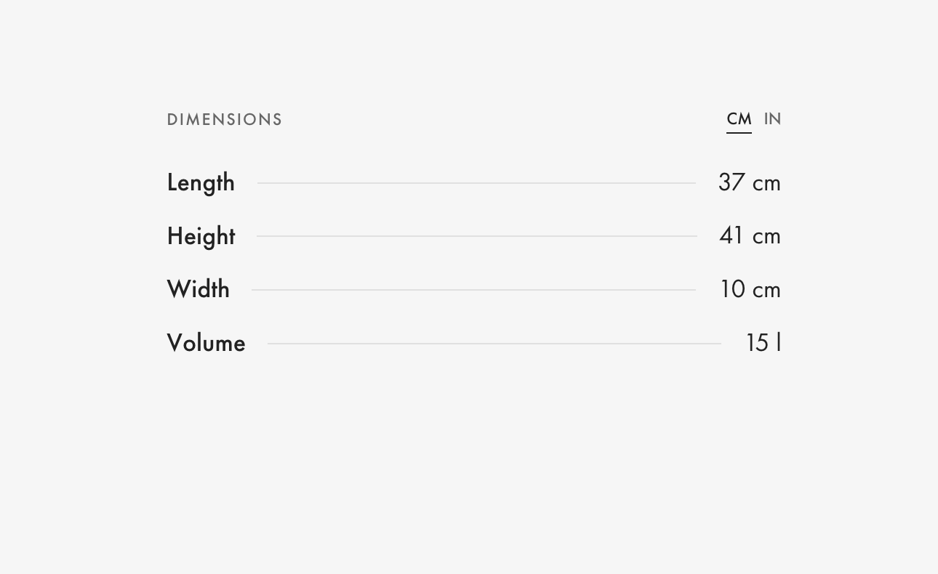This screenshot has width=938, height=574.
Task: Click the 41 cm height value
Action: pos(750,236)
